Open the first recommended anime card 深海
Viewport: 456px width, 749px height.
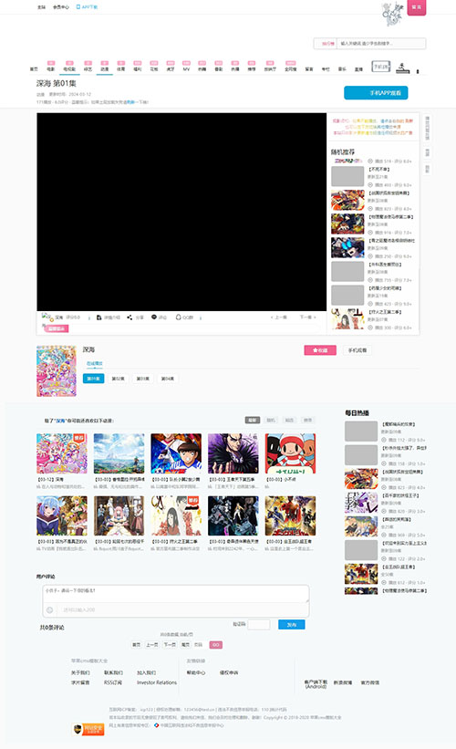click(62, 453)
